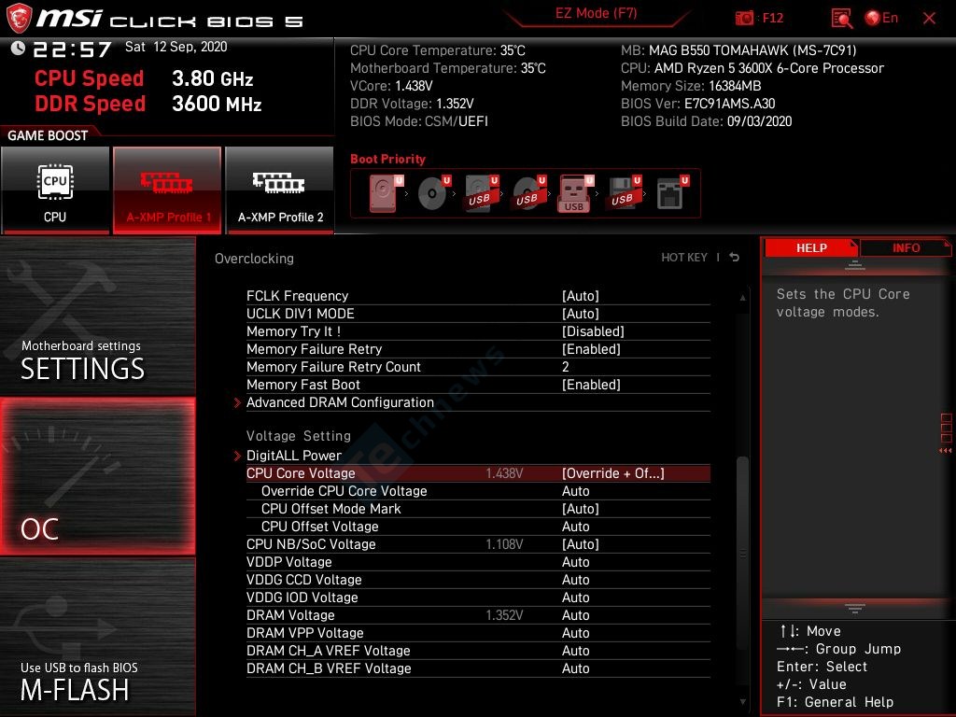Enable A-XMP Profile 1
The height and width of the screenshot is (717, 956).
point(167,190)
